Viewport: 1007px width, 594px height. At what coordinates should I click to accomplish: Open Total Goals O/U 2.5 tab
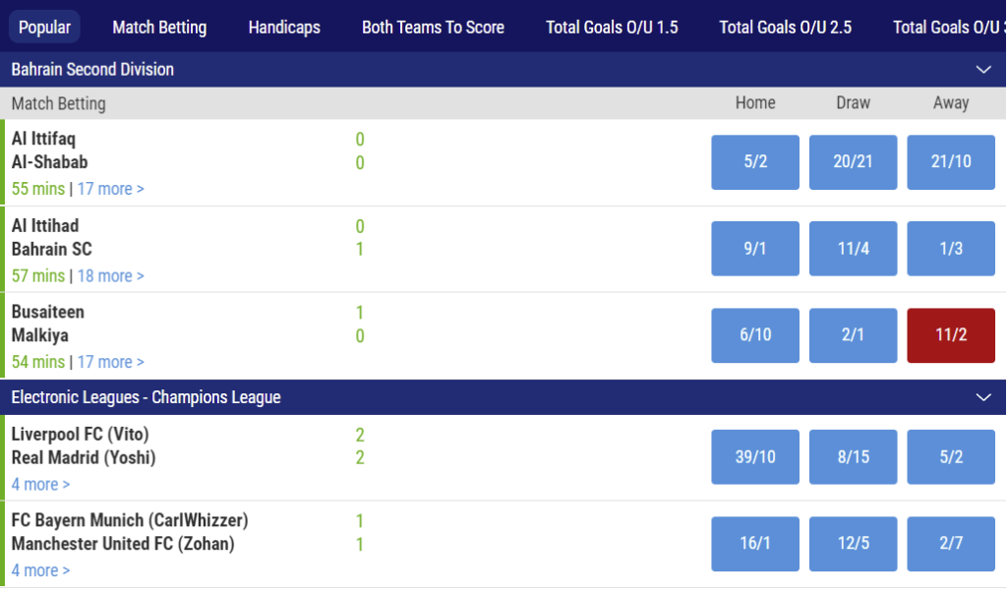[x=785, y=27]
